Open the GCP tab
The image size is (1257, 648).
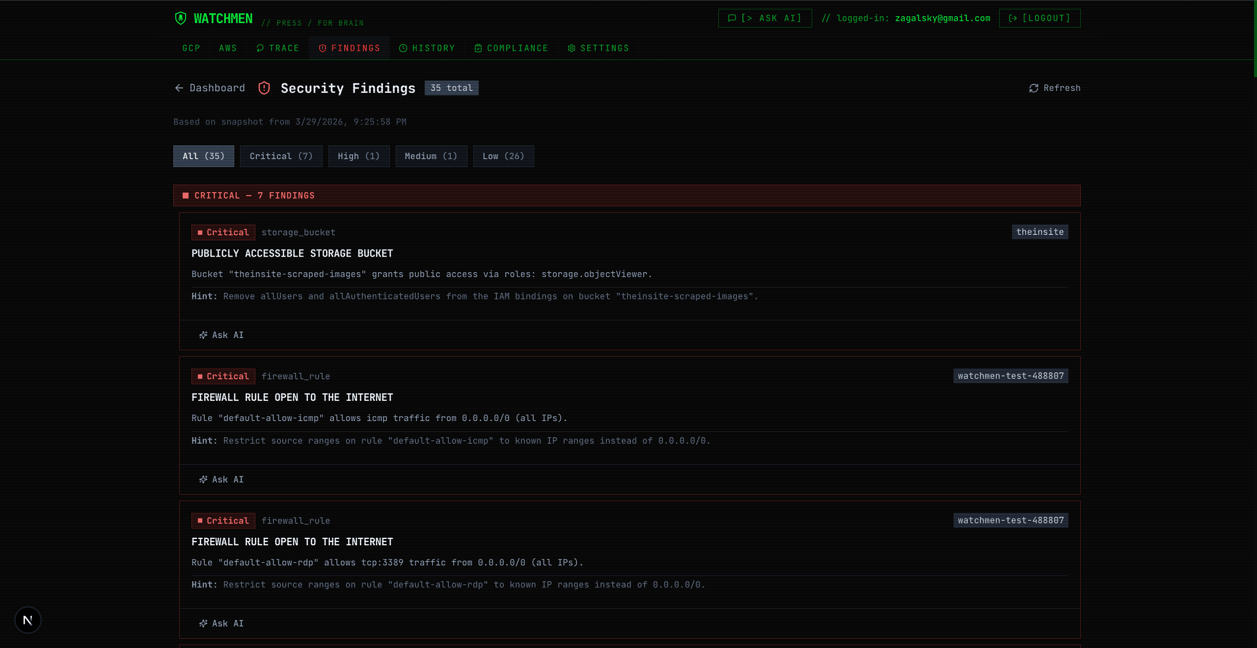[x=191, y=48]
